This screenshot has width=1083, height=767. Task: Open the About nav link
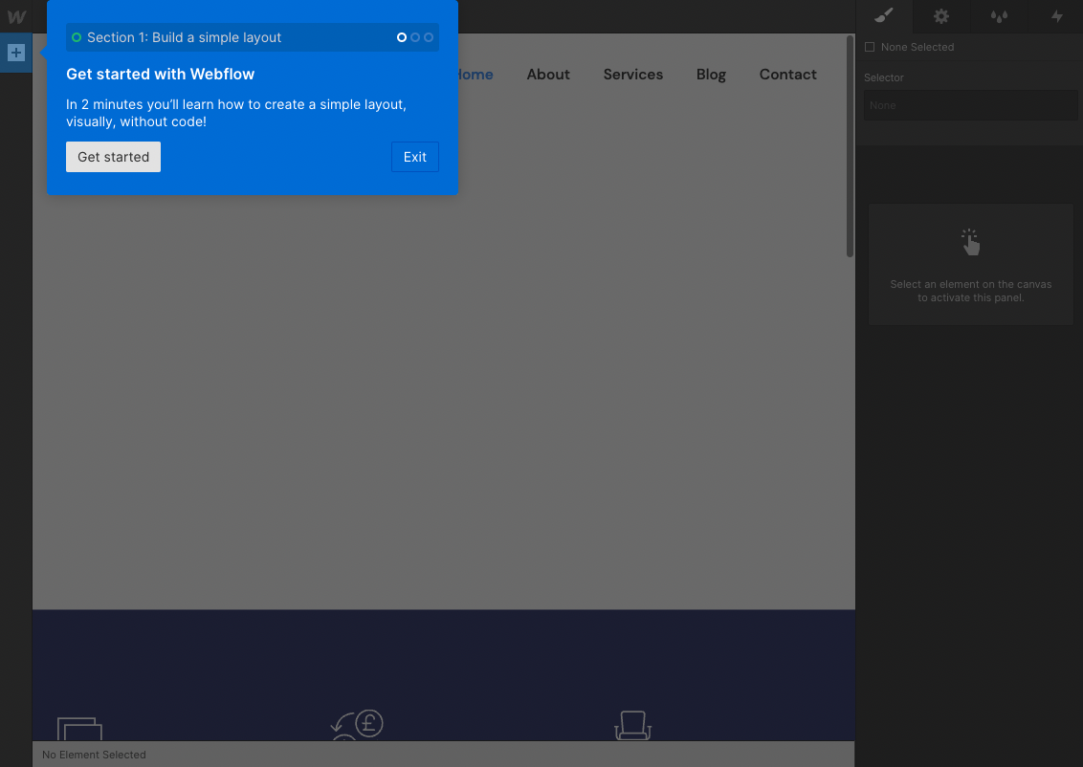[x=547, y=75]
